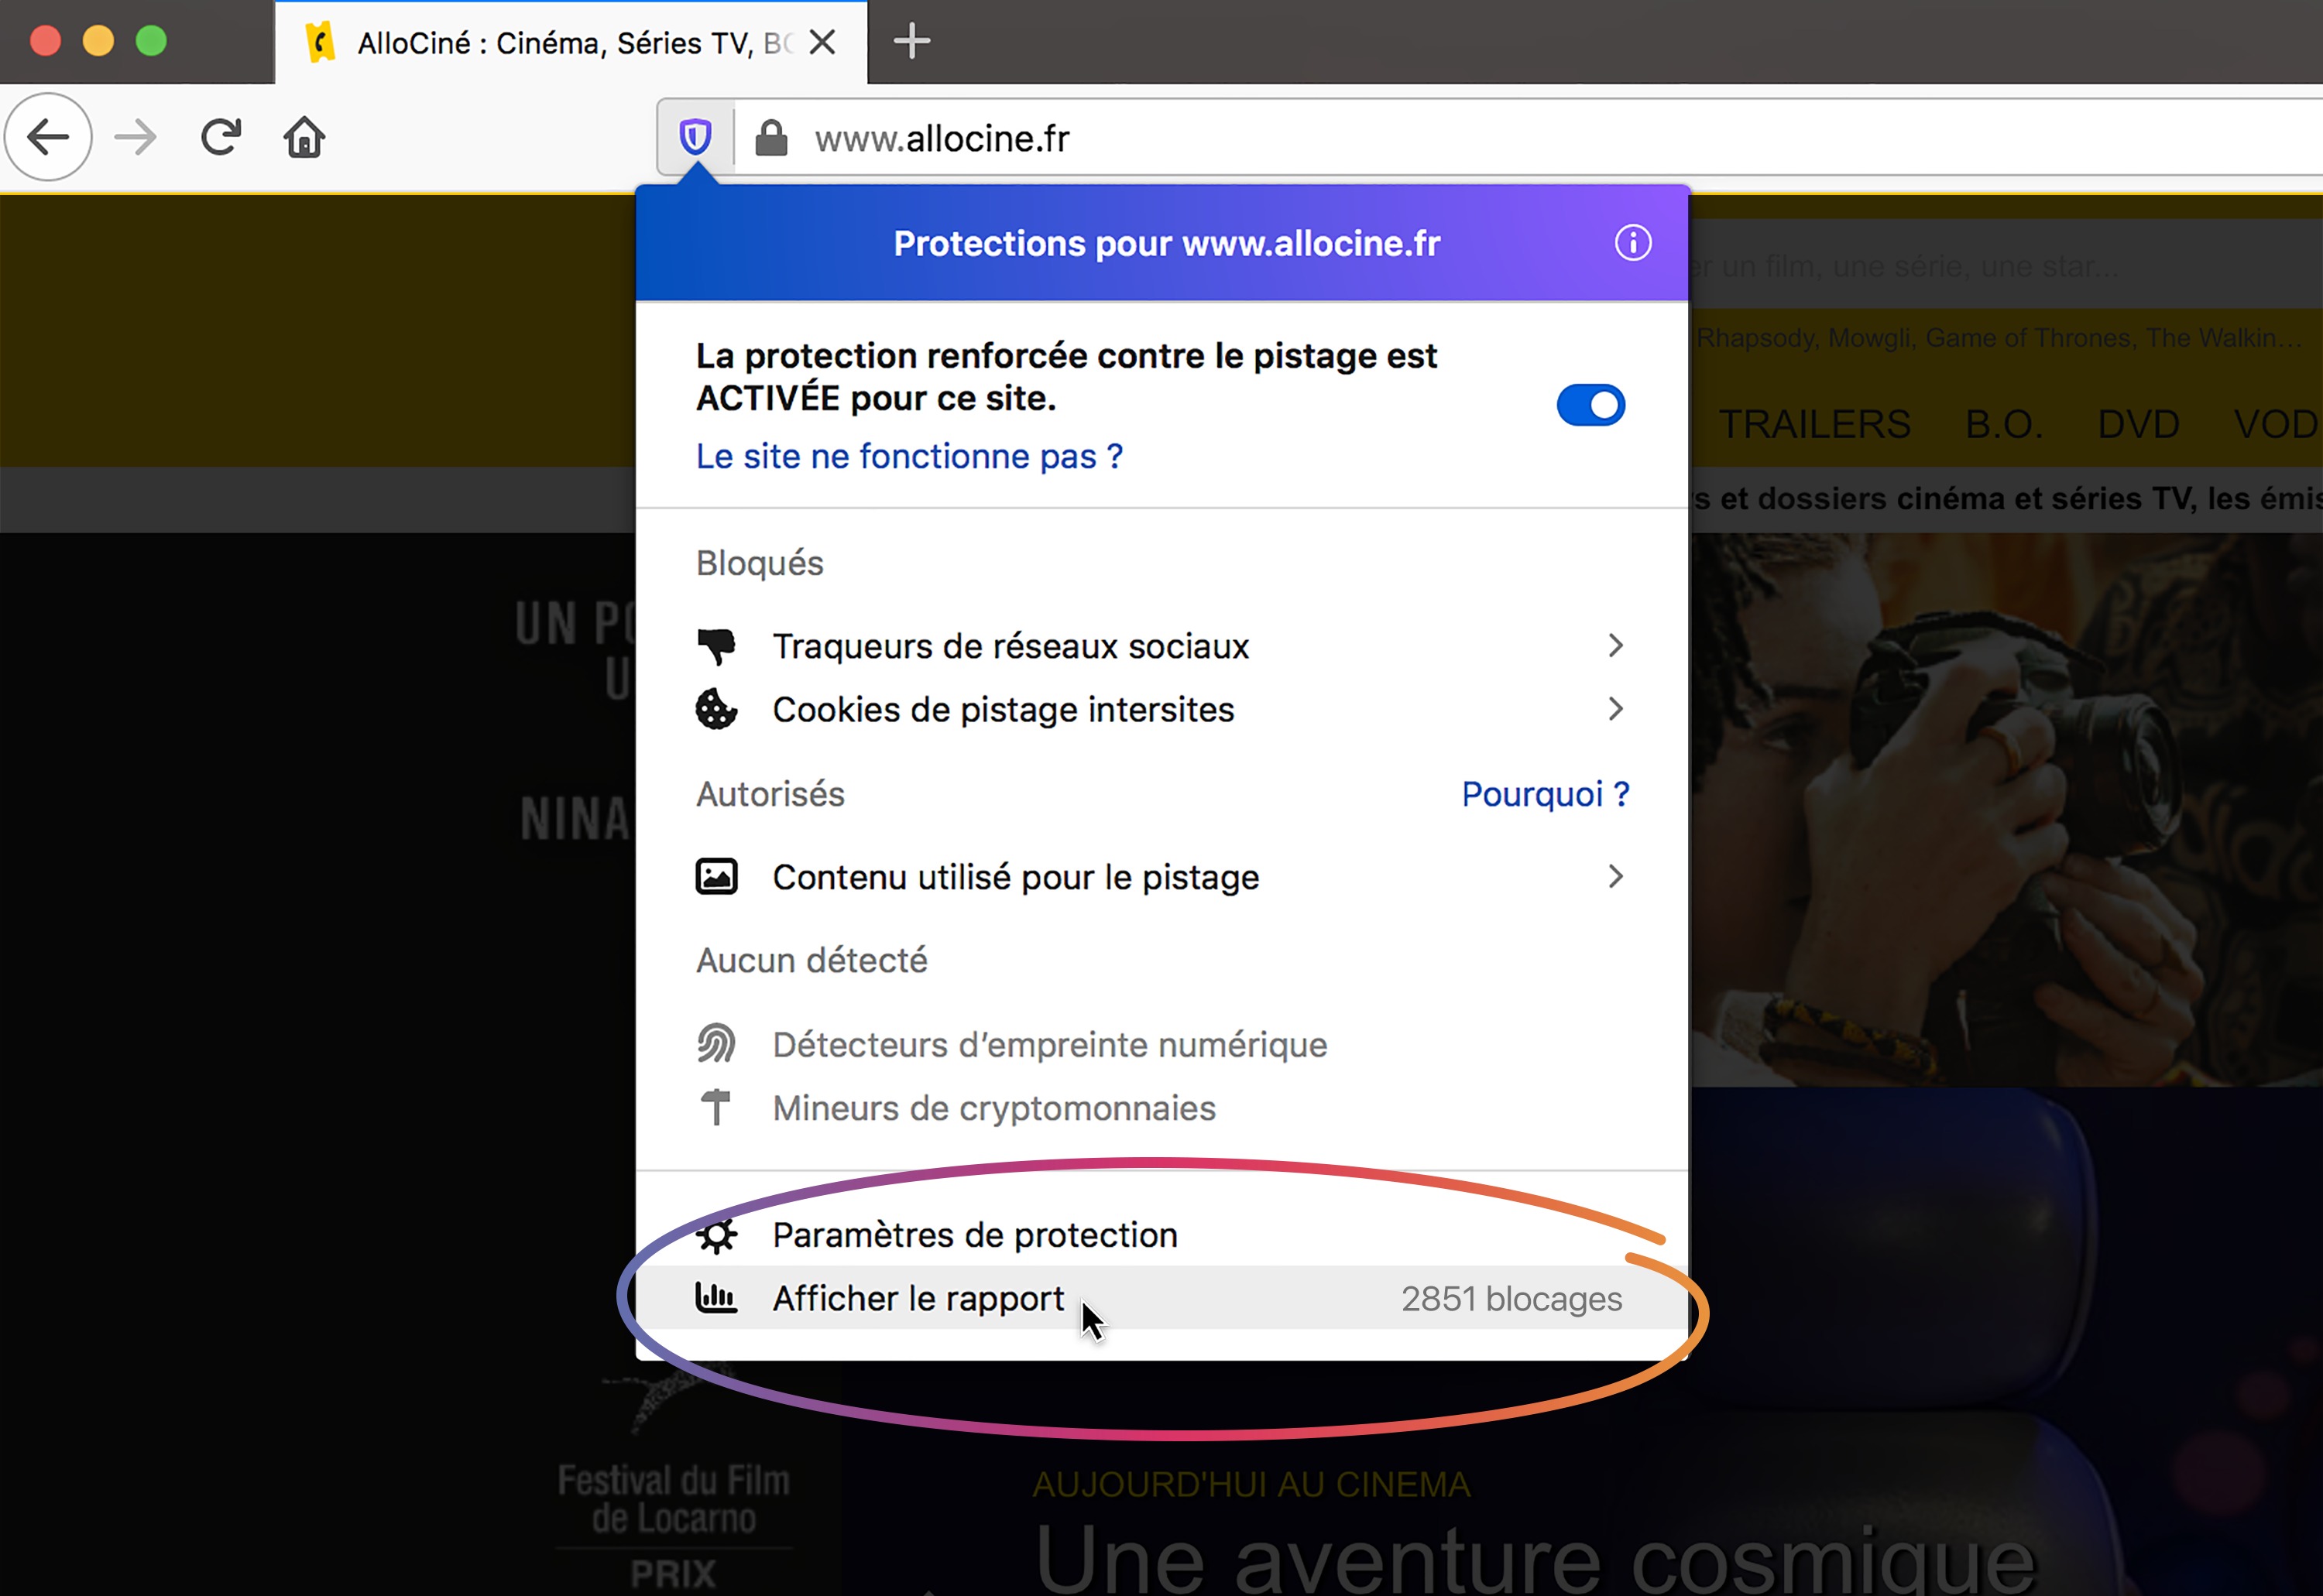Click Afficher le rapport menu entry
Image resolution: width=2323 pixels, height=1596 pixels.
918,1298
